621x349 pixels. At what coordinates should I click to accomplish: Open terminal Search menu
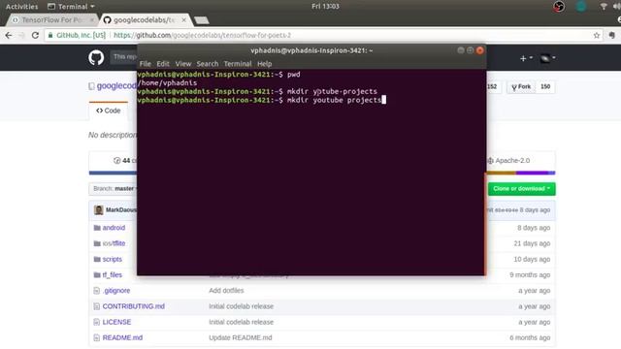(x=207, y=64)
